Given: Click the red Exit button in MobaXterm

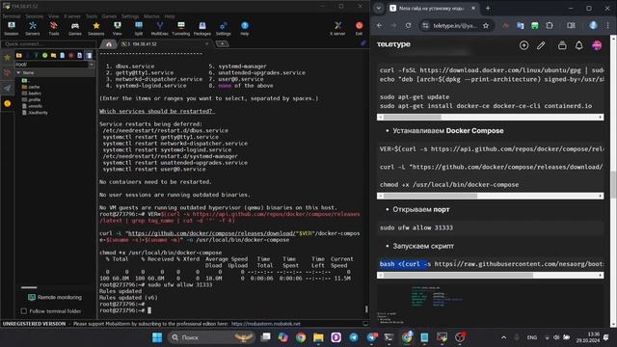Looking at the screenshot, I should (x=359, y=28).
